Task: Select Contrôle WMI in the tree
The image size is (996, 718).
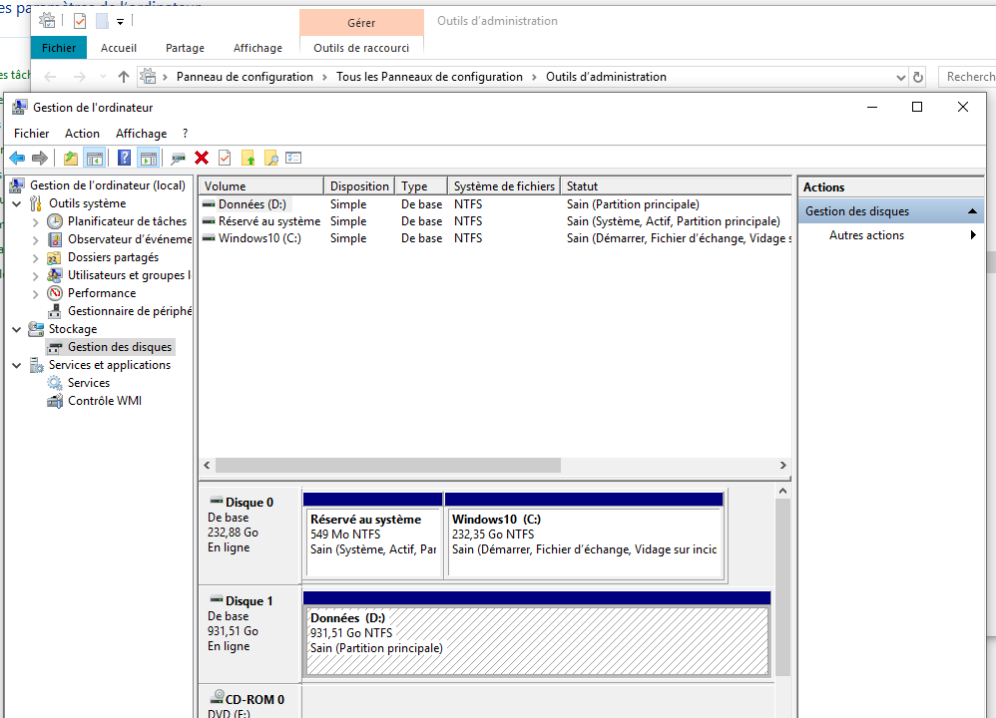Action: pyautogui.click(x=104, y=401)
